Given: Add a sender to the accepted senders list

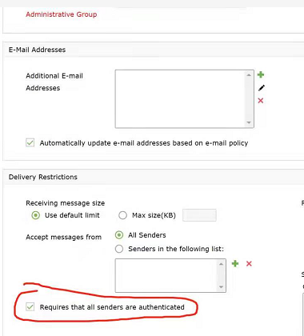Looking at the screenshot, I should (x=235, y=264).
